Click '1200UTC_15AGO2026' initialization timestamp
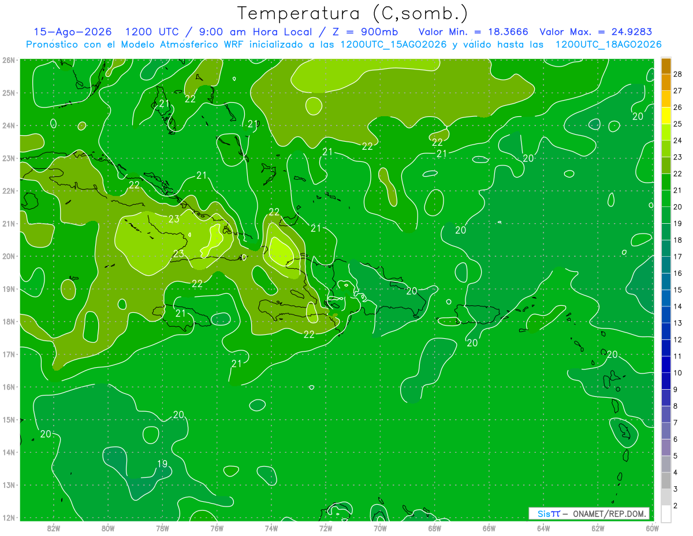Screen dimensions: 693x536 (395, 45)
